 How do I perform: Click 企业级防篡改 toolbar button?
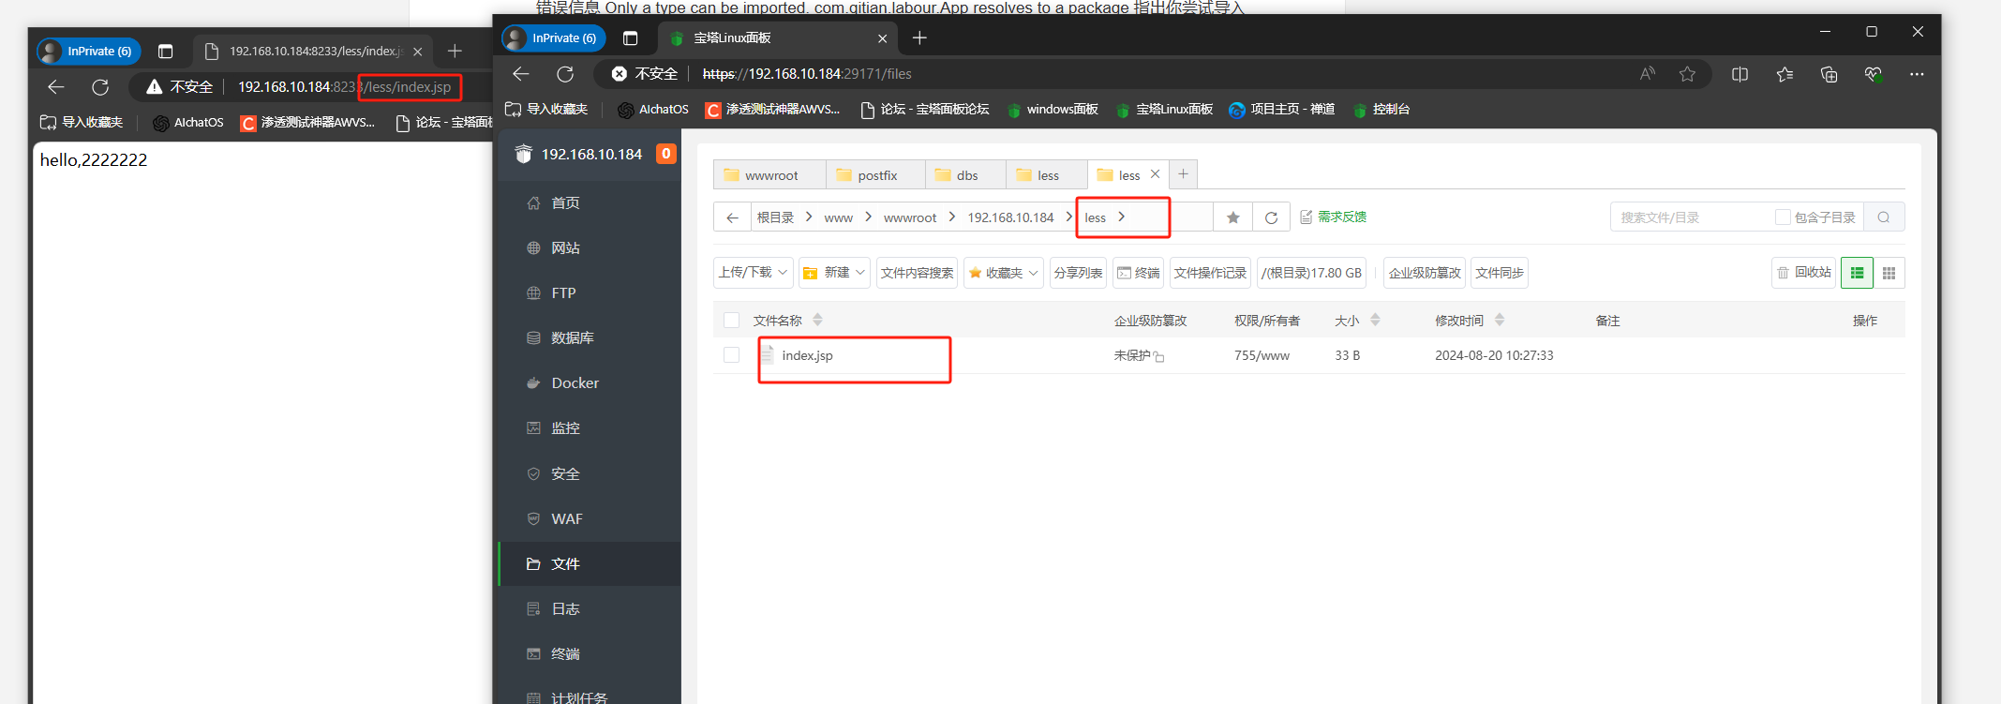tap(1425, 273)
